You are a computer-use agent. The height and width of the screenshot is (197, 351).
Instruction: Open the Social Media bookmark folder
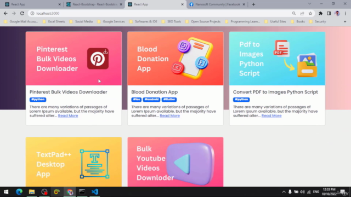81,21
